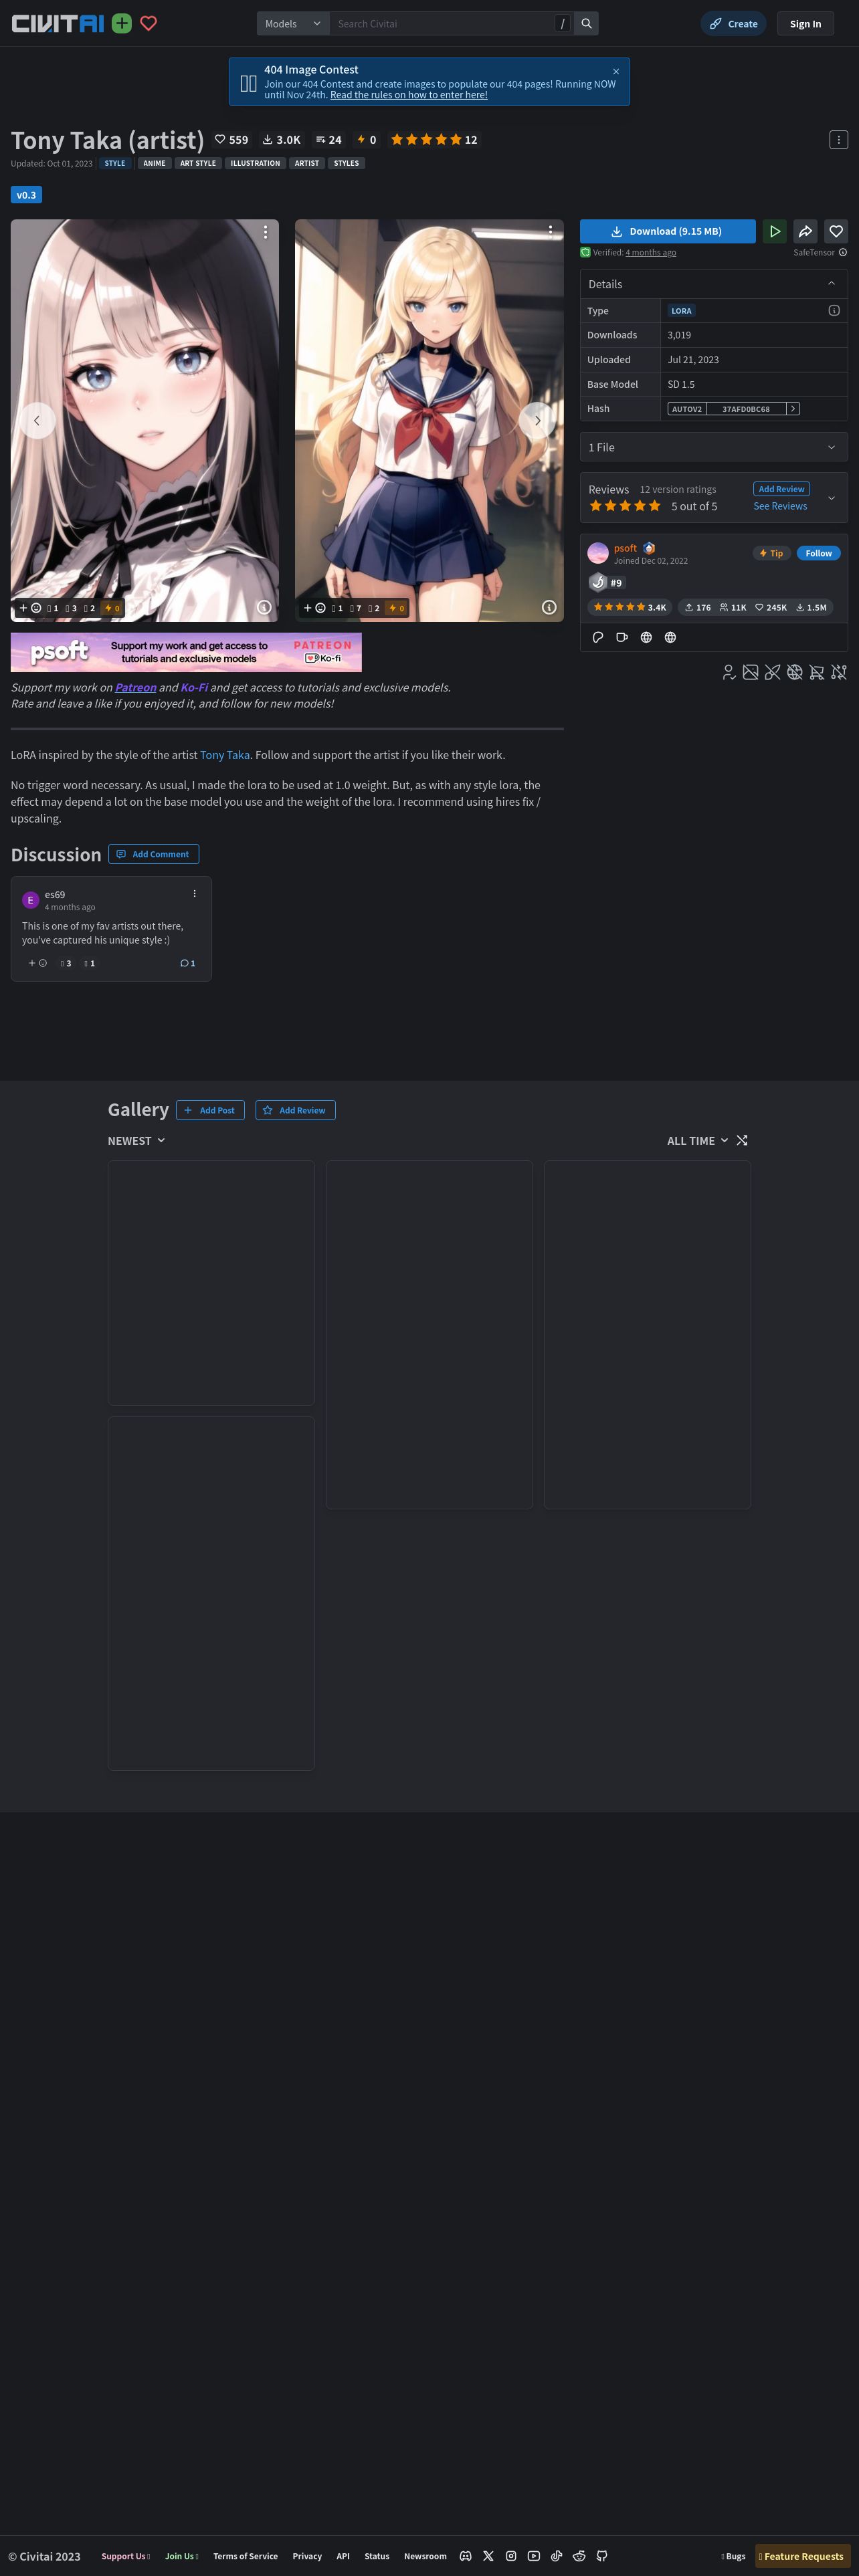Click the green plus icon beside logo
Screen dimensions: 859x2576
coord(122,23)
